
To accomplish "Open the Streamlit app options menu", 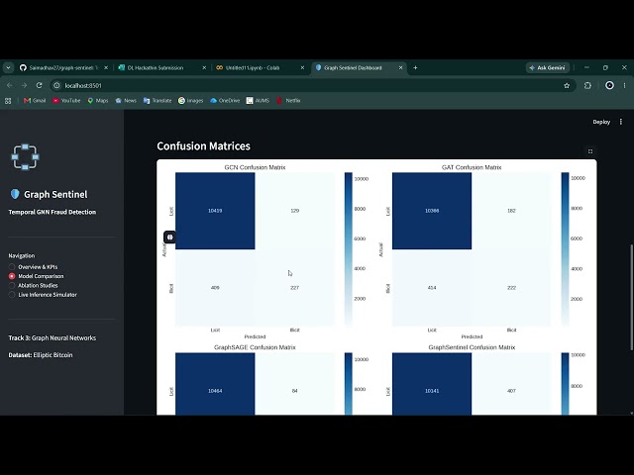I will click(621, 122).
